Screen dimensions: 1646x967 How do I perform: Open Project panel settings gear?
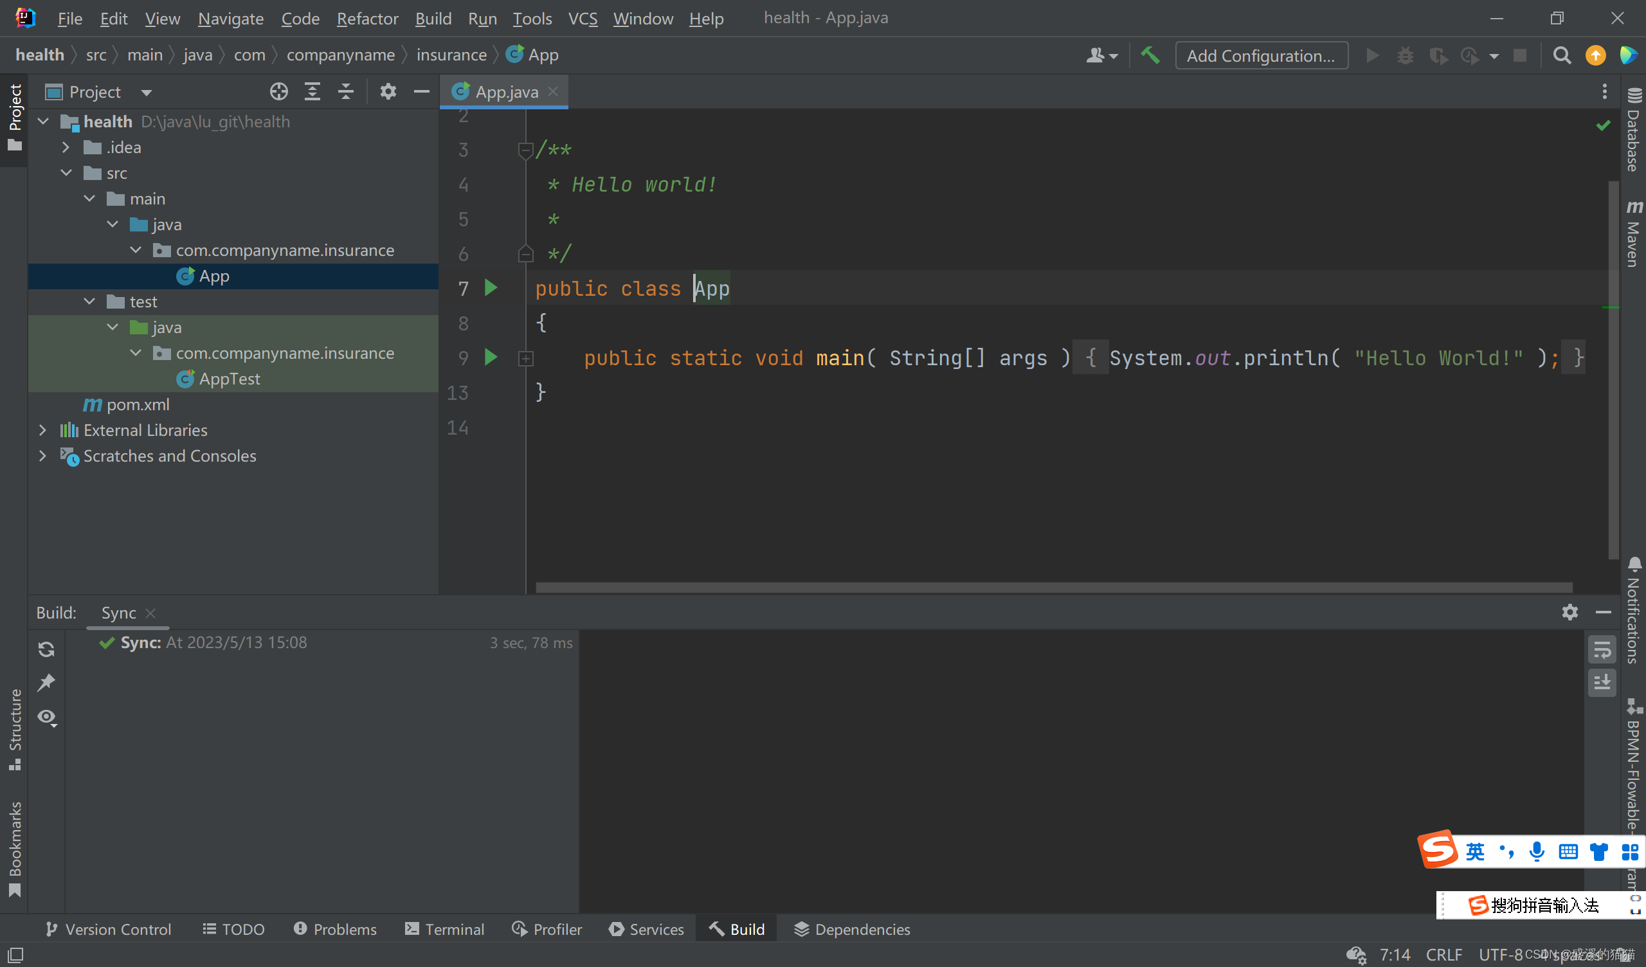tap(388, 91)
